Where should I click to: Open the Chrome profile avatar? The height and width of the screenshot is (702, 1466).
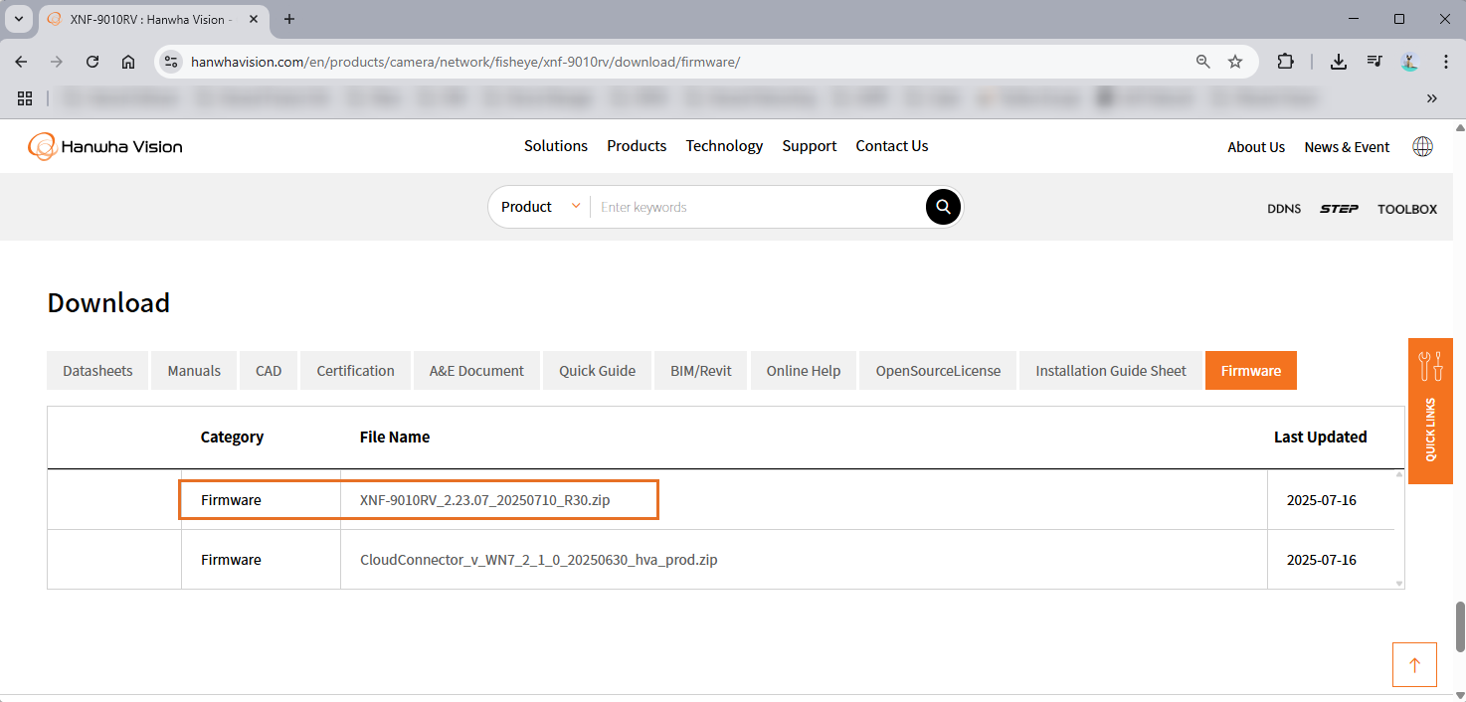click(1409, 62)
